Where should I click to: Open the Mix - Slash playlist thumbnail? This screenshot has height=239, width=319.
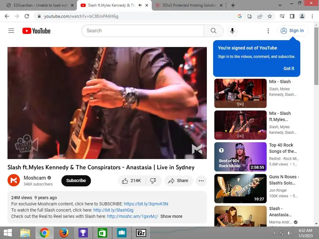click(x=240, y=93)
